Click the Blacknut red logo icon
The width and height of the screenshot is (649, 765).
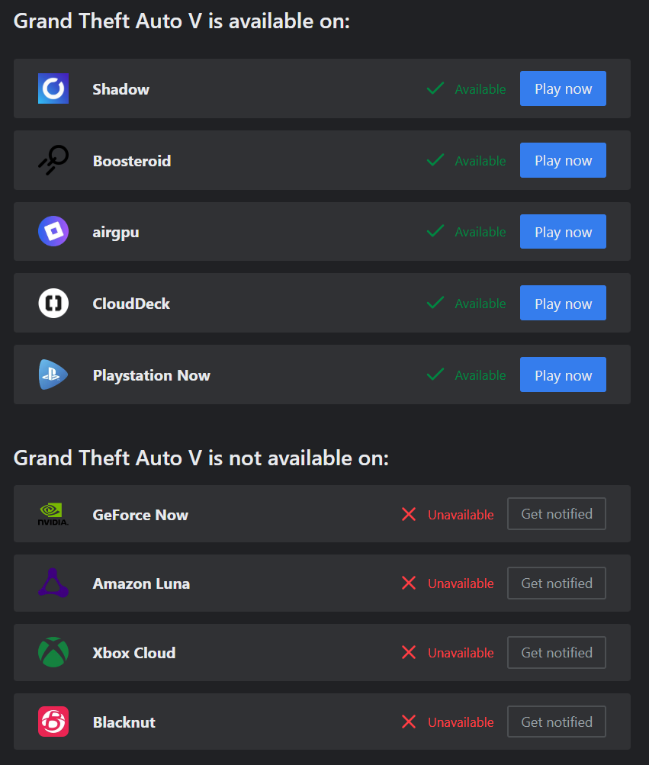coord(53,722)
